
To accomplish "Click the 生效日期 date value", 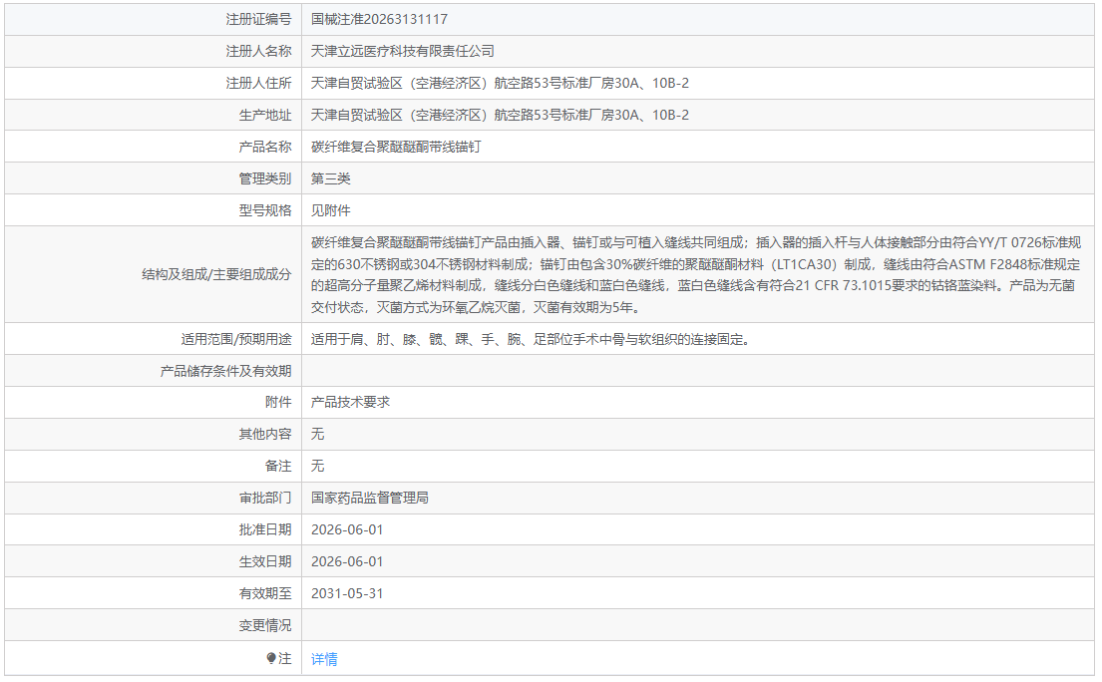I will point(347,562).
